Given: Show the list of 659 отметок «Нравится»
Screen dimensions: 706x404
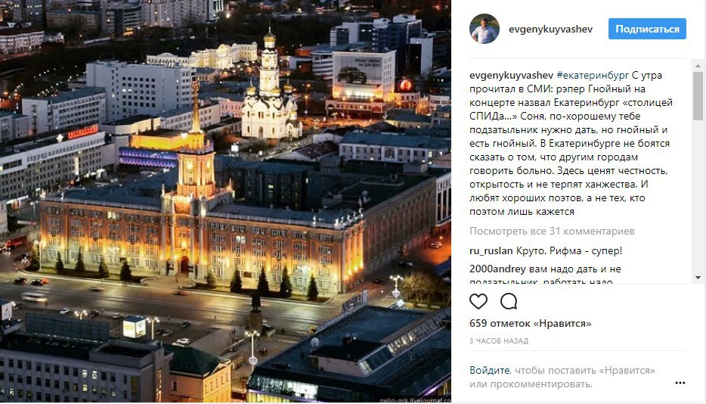Looking at the screenshot, I should 531,324.
